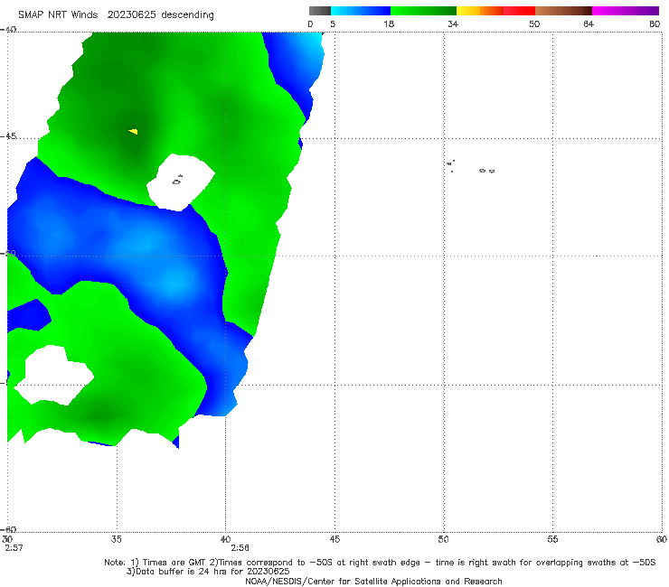Viewport: 669px width, 587px height.
Task: Click the latitude label "-60"
Action: [8, 529]
